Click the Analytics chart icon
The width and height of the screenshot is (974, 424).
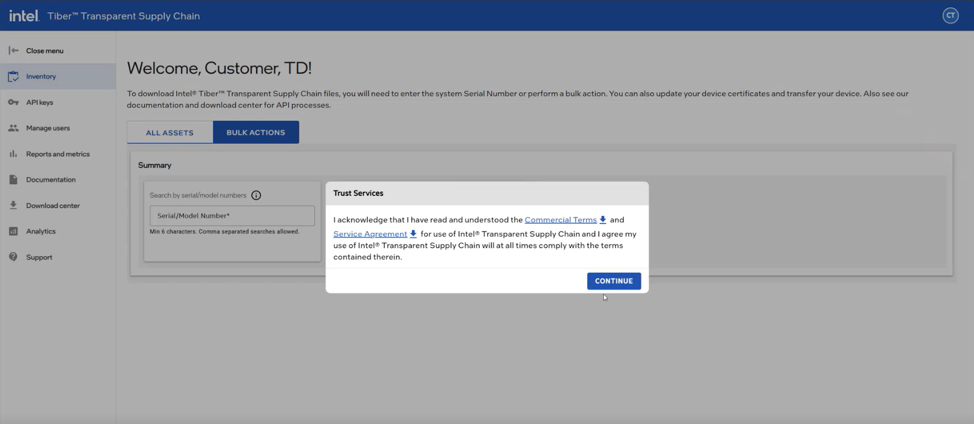(13, 231)
